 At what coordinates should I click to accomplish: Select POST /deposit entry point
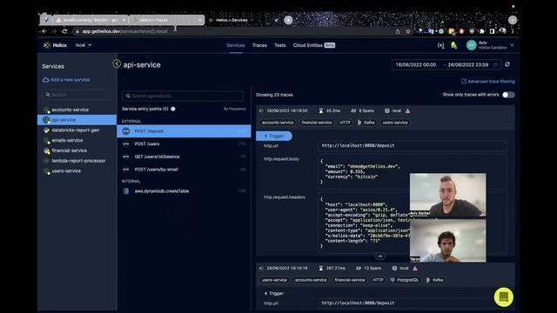184,131
